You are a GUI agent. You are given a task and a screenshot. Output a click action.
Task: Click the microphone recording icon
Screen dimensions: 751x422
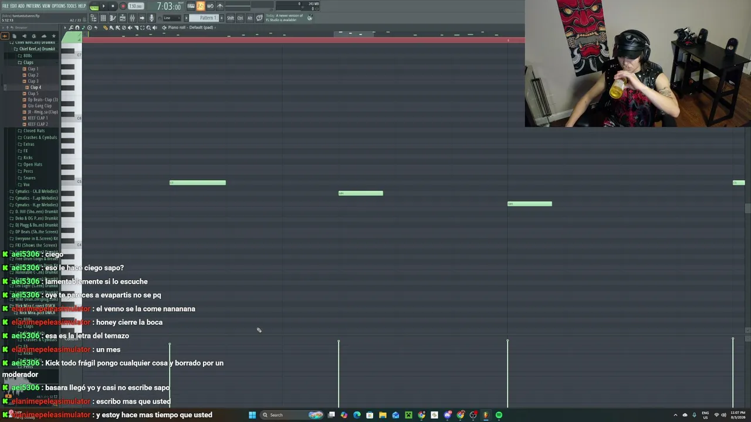[151, 18]
